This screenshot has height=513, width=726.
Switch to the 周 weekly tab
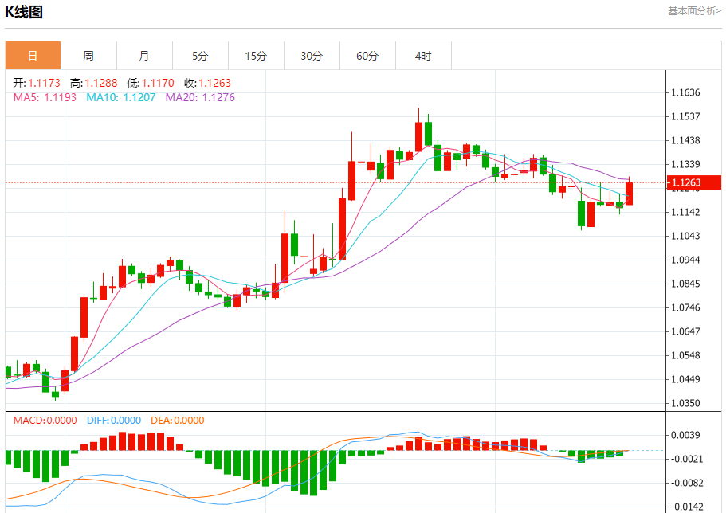88,56
